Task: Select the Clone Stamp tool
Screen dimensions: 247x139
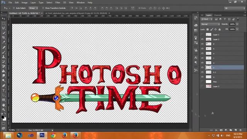Action: click(x=3, y=57)
